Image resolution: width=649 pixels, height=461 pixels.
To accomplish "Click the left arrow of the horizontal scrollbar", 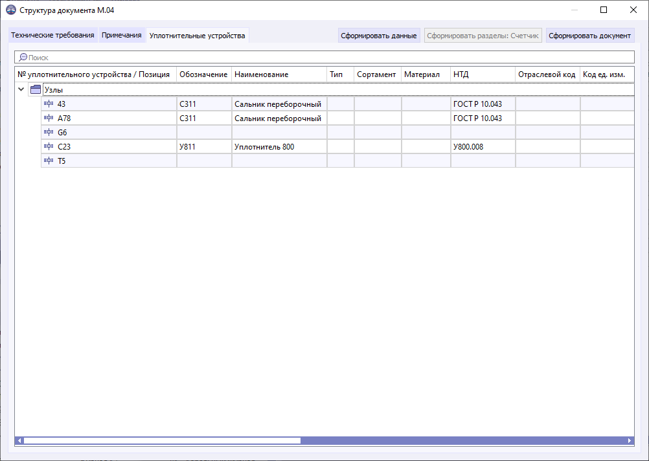I will [x=21, y=440].
